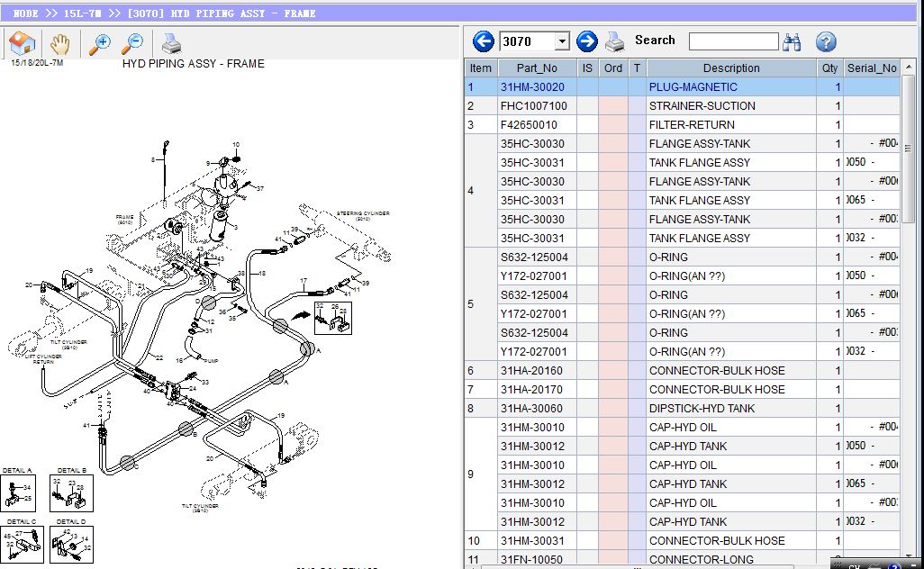Click the binoculars search icon
This screenshot has width=924, height=569.
coord(793,41)
